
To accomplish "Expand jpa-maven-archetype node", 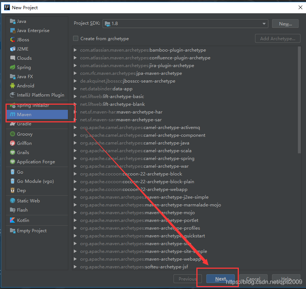I will coord(75,73).
